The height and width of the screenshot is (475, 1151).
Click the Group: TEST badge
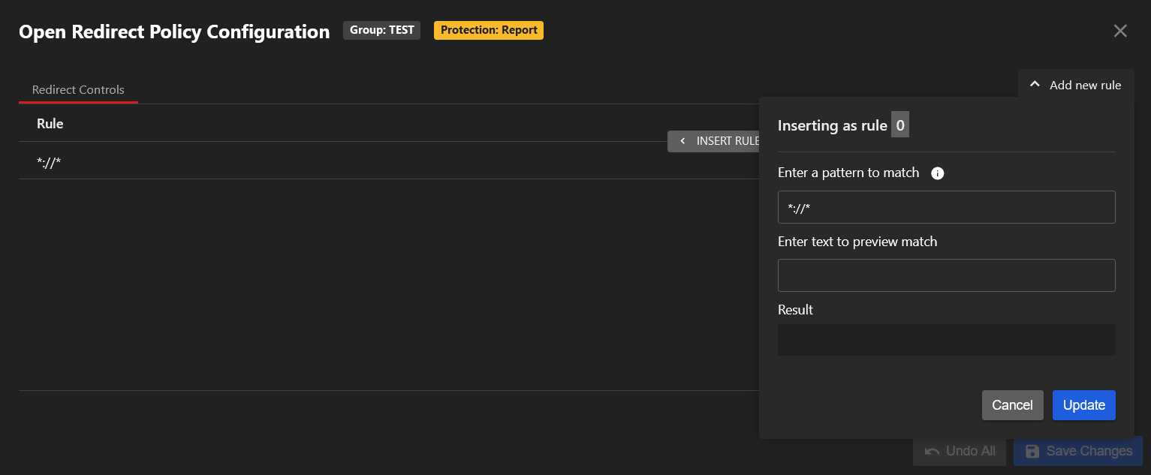[x=381, y=30]
